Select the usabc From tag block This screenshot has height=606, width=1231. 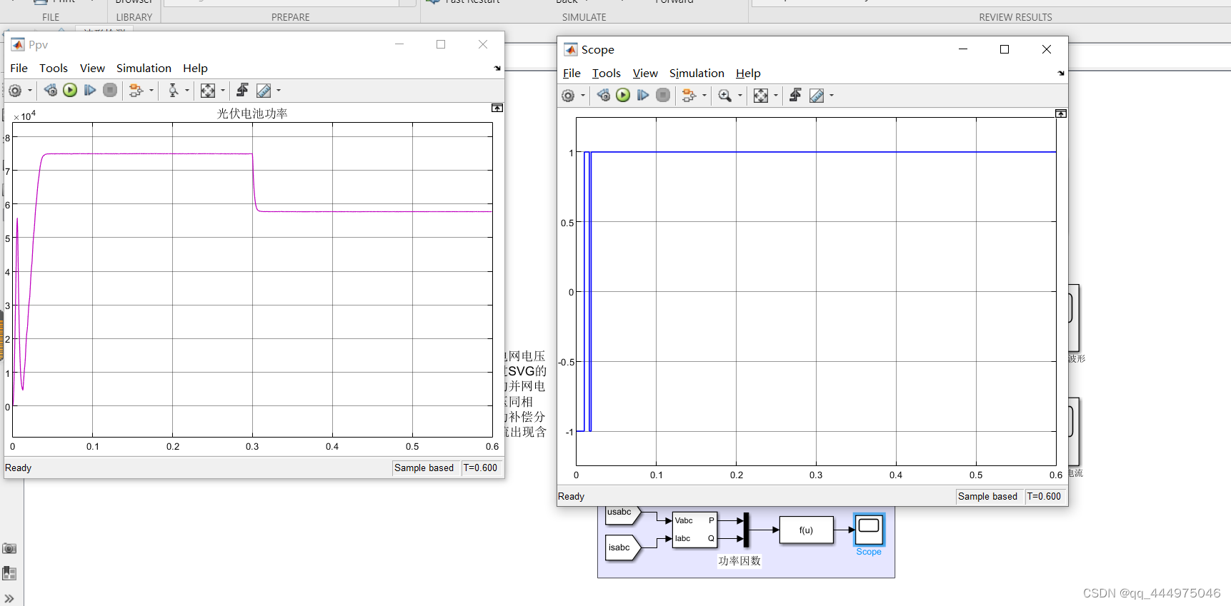(623, 515)
